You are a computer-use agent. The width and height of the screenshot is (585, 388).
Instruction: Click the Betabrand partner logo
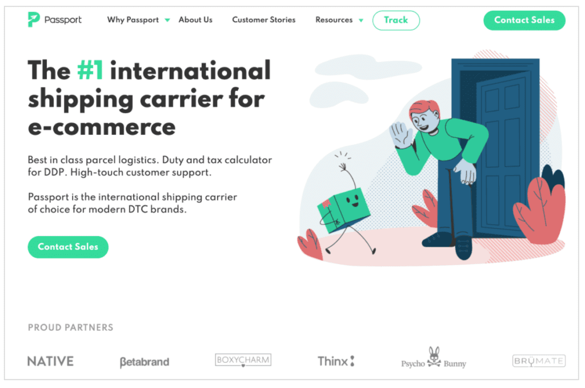tap(145, 362)
